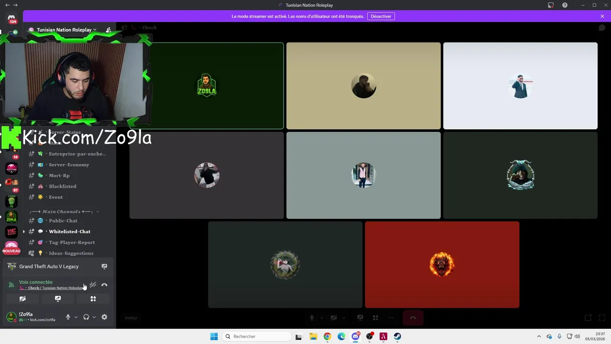
Task: Click the invite members icon beside the server name
Action: (108, 30)
